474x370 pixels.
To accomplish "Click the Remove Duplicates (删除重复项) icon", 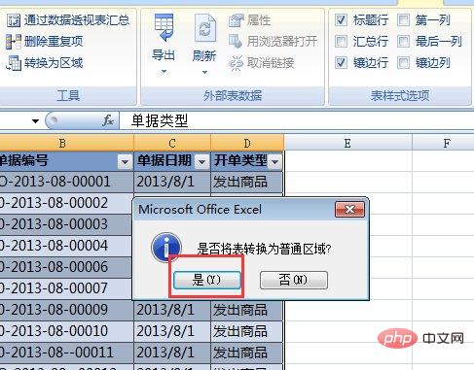I will [14, 42].
